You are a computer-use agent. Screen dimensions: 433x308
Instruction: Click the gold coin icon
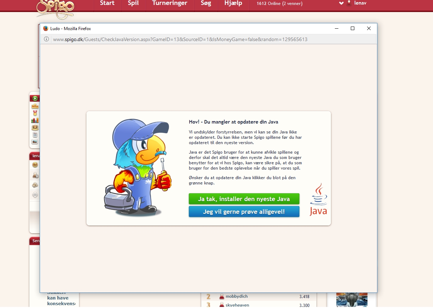click(35, 165)
